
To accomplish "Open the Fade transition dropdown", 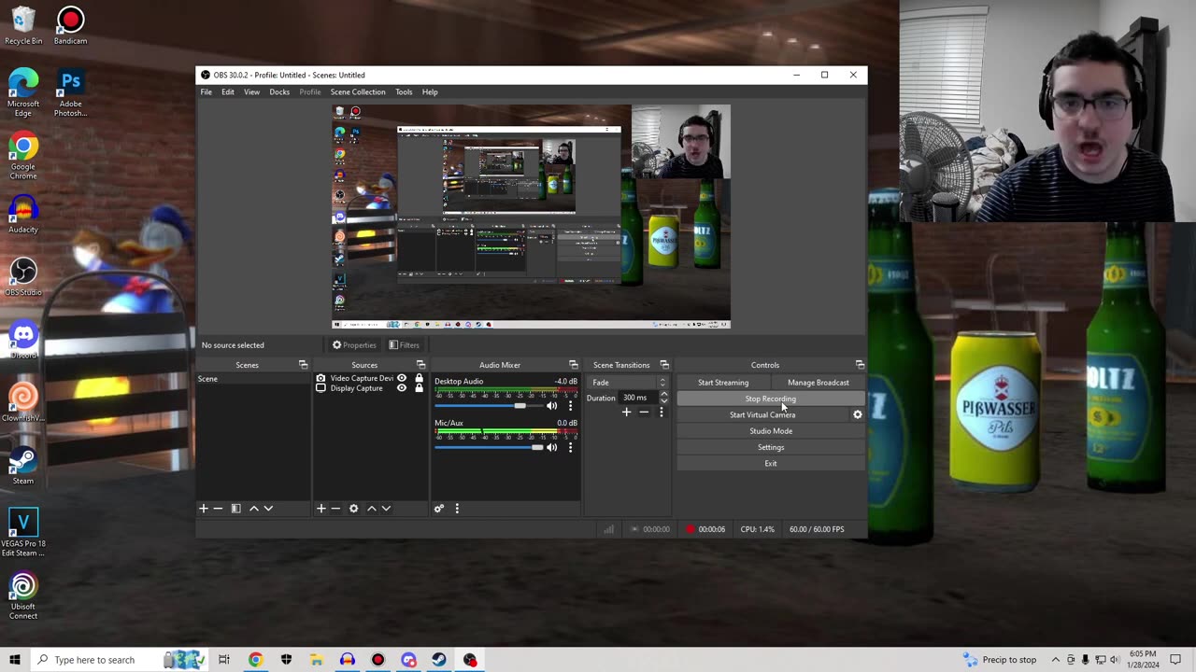I will (629, 383).
